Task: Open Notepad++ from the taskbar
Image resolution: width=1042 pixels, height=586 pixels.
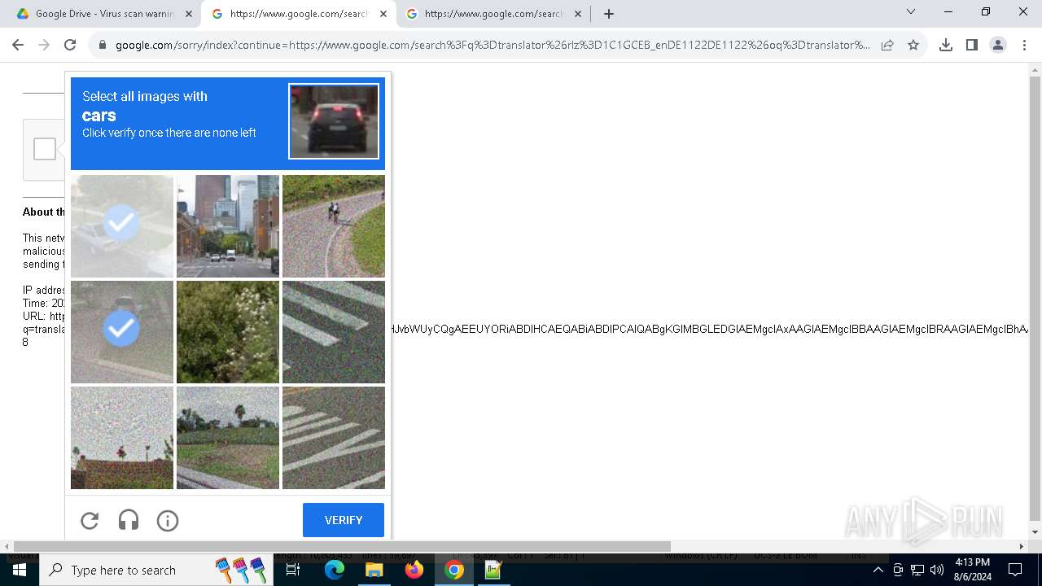Action: tap(493, 570)
